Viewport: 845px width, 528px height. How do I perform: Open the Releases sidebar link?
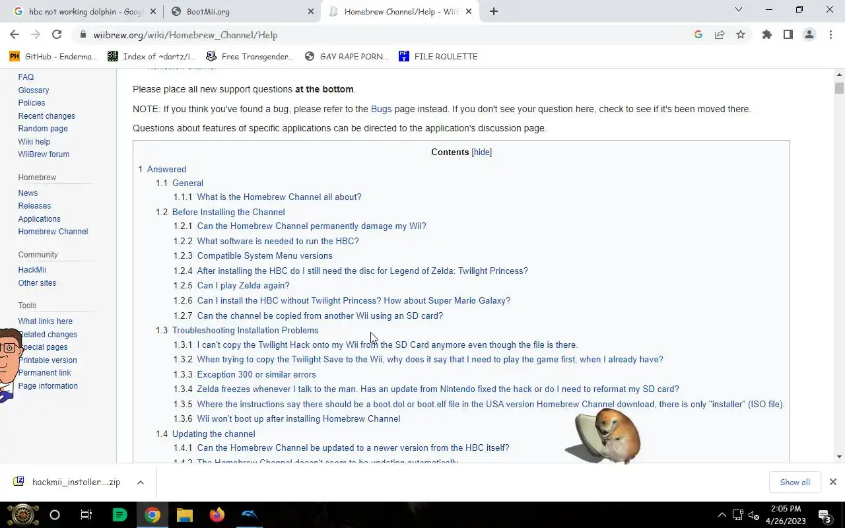click(34, 206)
